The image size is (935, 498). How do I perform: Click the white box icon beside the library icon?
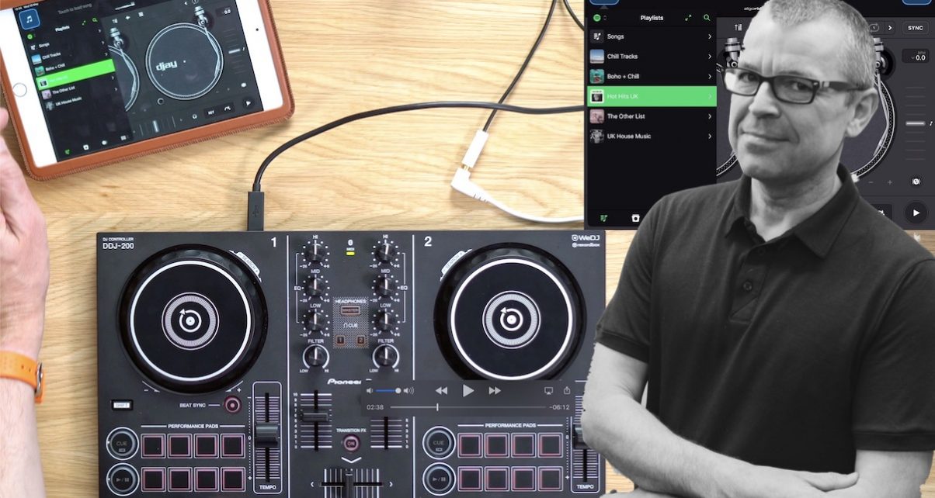pyautogui.click(x=635, y=219)
